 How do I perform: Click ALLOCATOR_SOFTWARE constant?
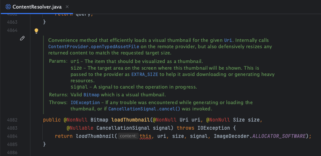tap(279, 136)
